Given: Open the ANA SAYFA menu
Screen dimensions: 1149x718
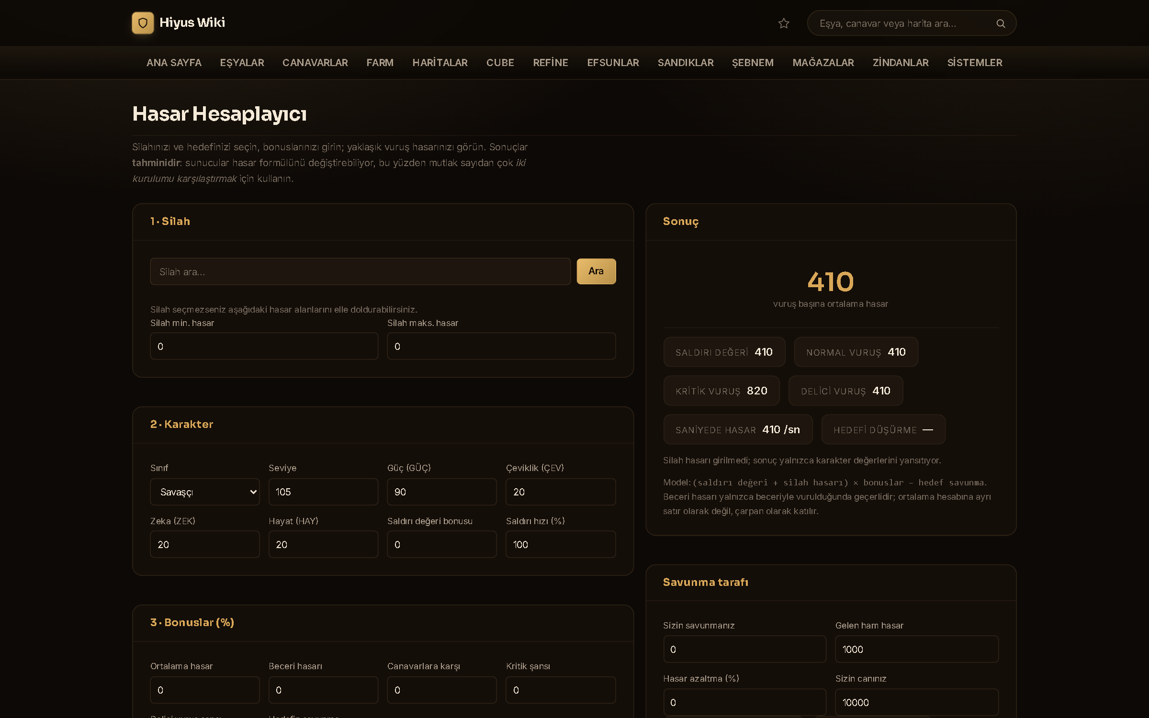Looking at the screenshot, I should point(174,63).
